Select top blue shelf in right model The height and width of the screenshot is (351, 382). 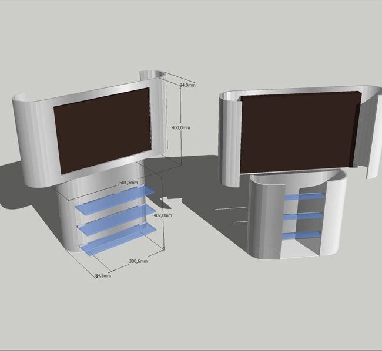304,196
